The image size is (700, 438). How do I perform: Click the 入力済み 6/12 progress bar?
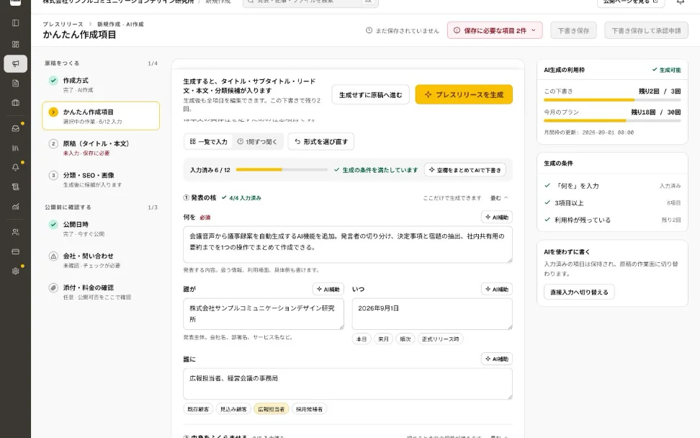(282, 170)
